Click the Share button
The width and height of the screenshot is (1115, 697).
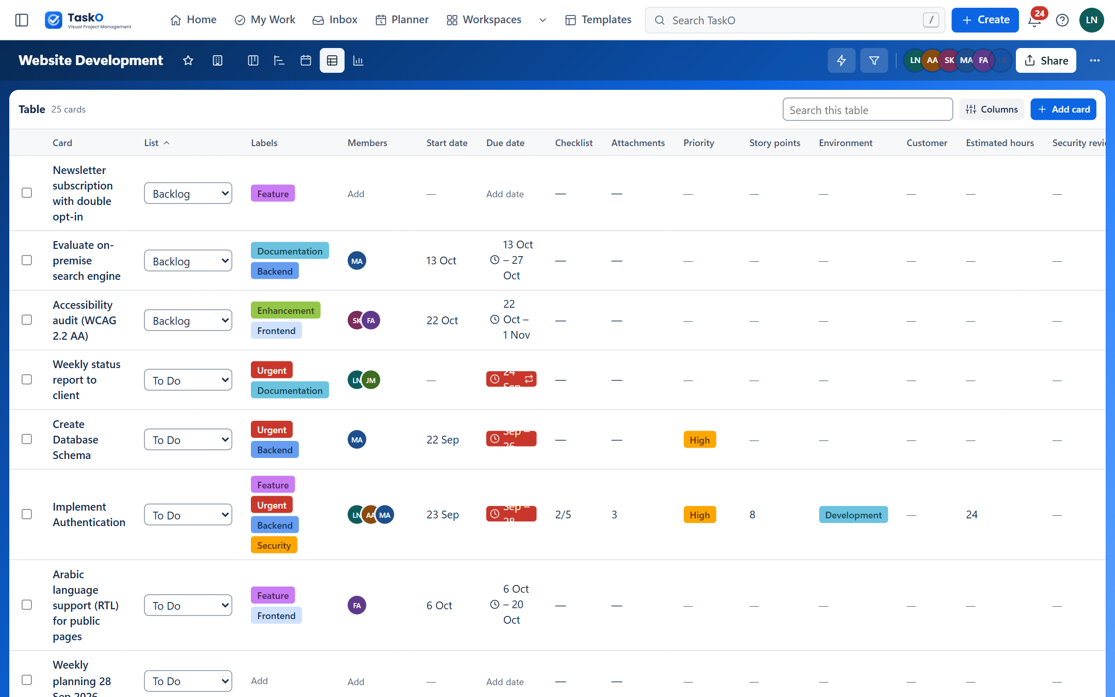(x=1046, y=60)
